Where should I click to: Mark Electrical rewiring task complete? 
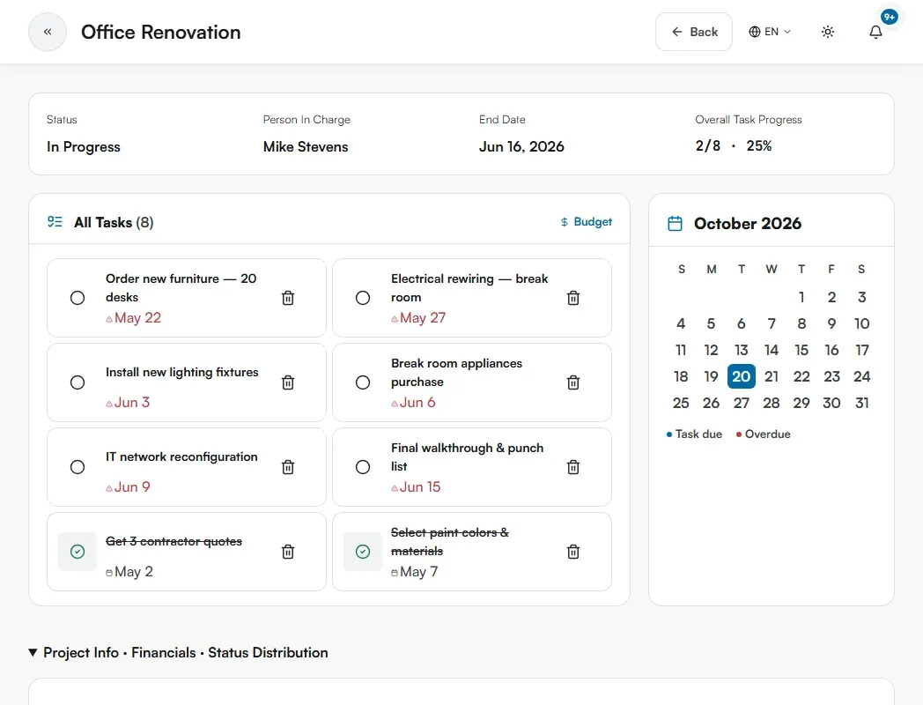(363, 298)
